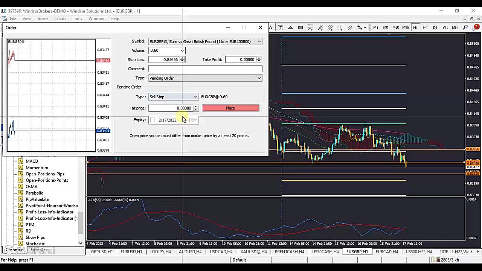Switch chart to H4 timeframe

(x=425, y=27)
